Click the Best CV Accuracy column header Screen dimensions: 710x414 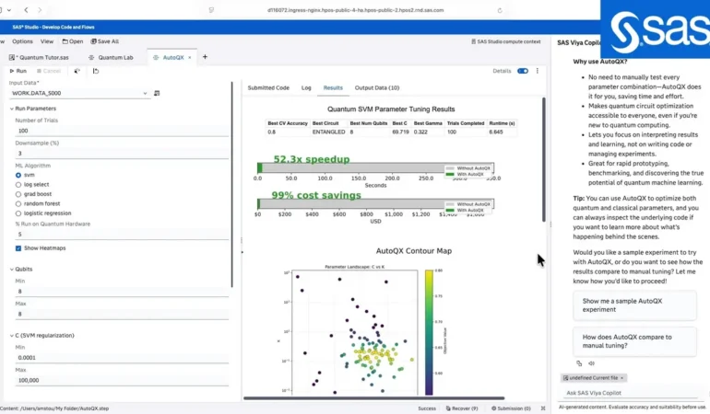[x=288, y=123]
